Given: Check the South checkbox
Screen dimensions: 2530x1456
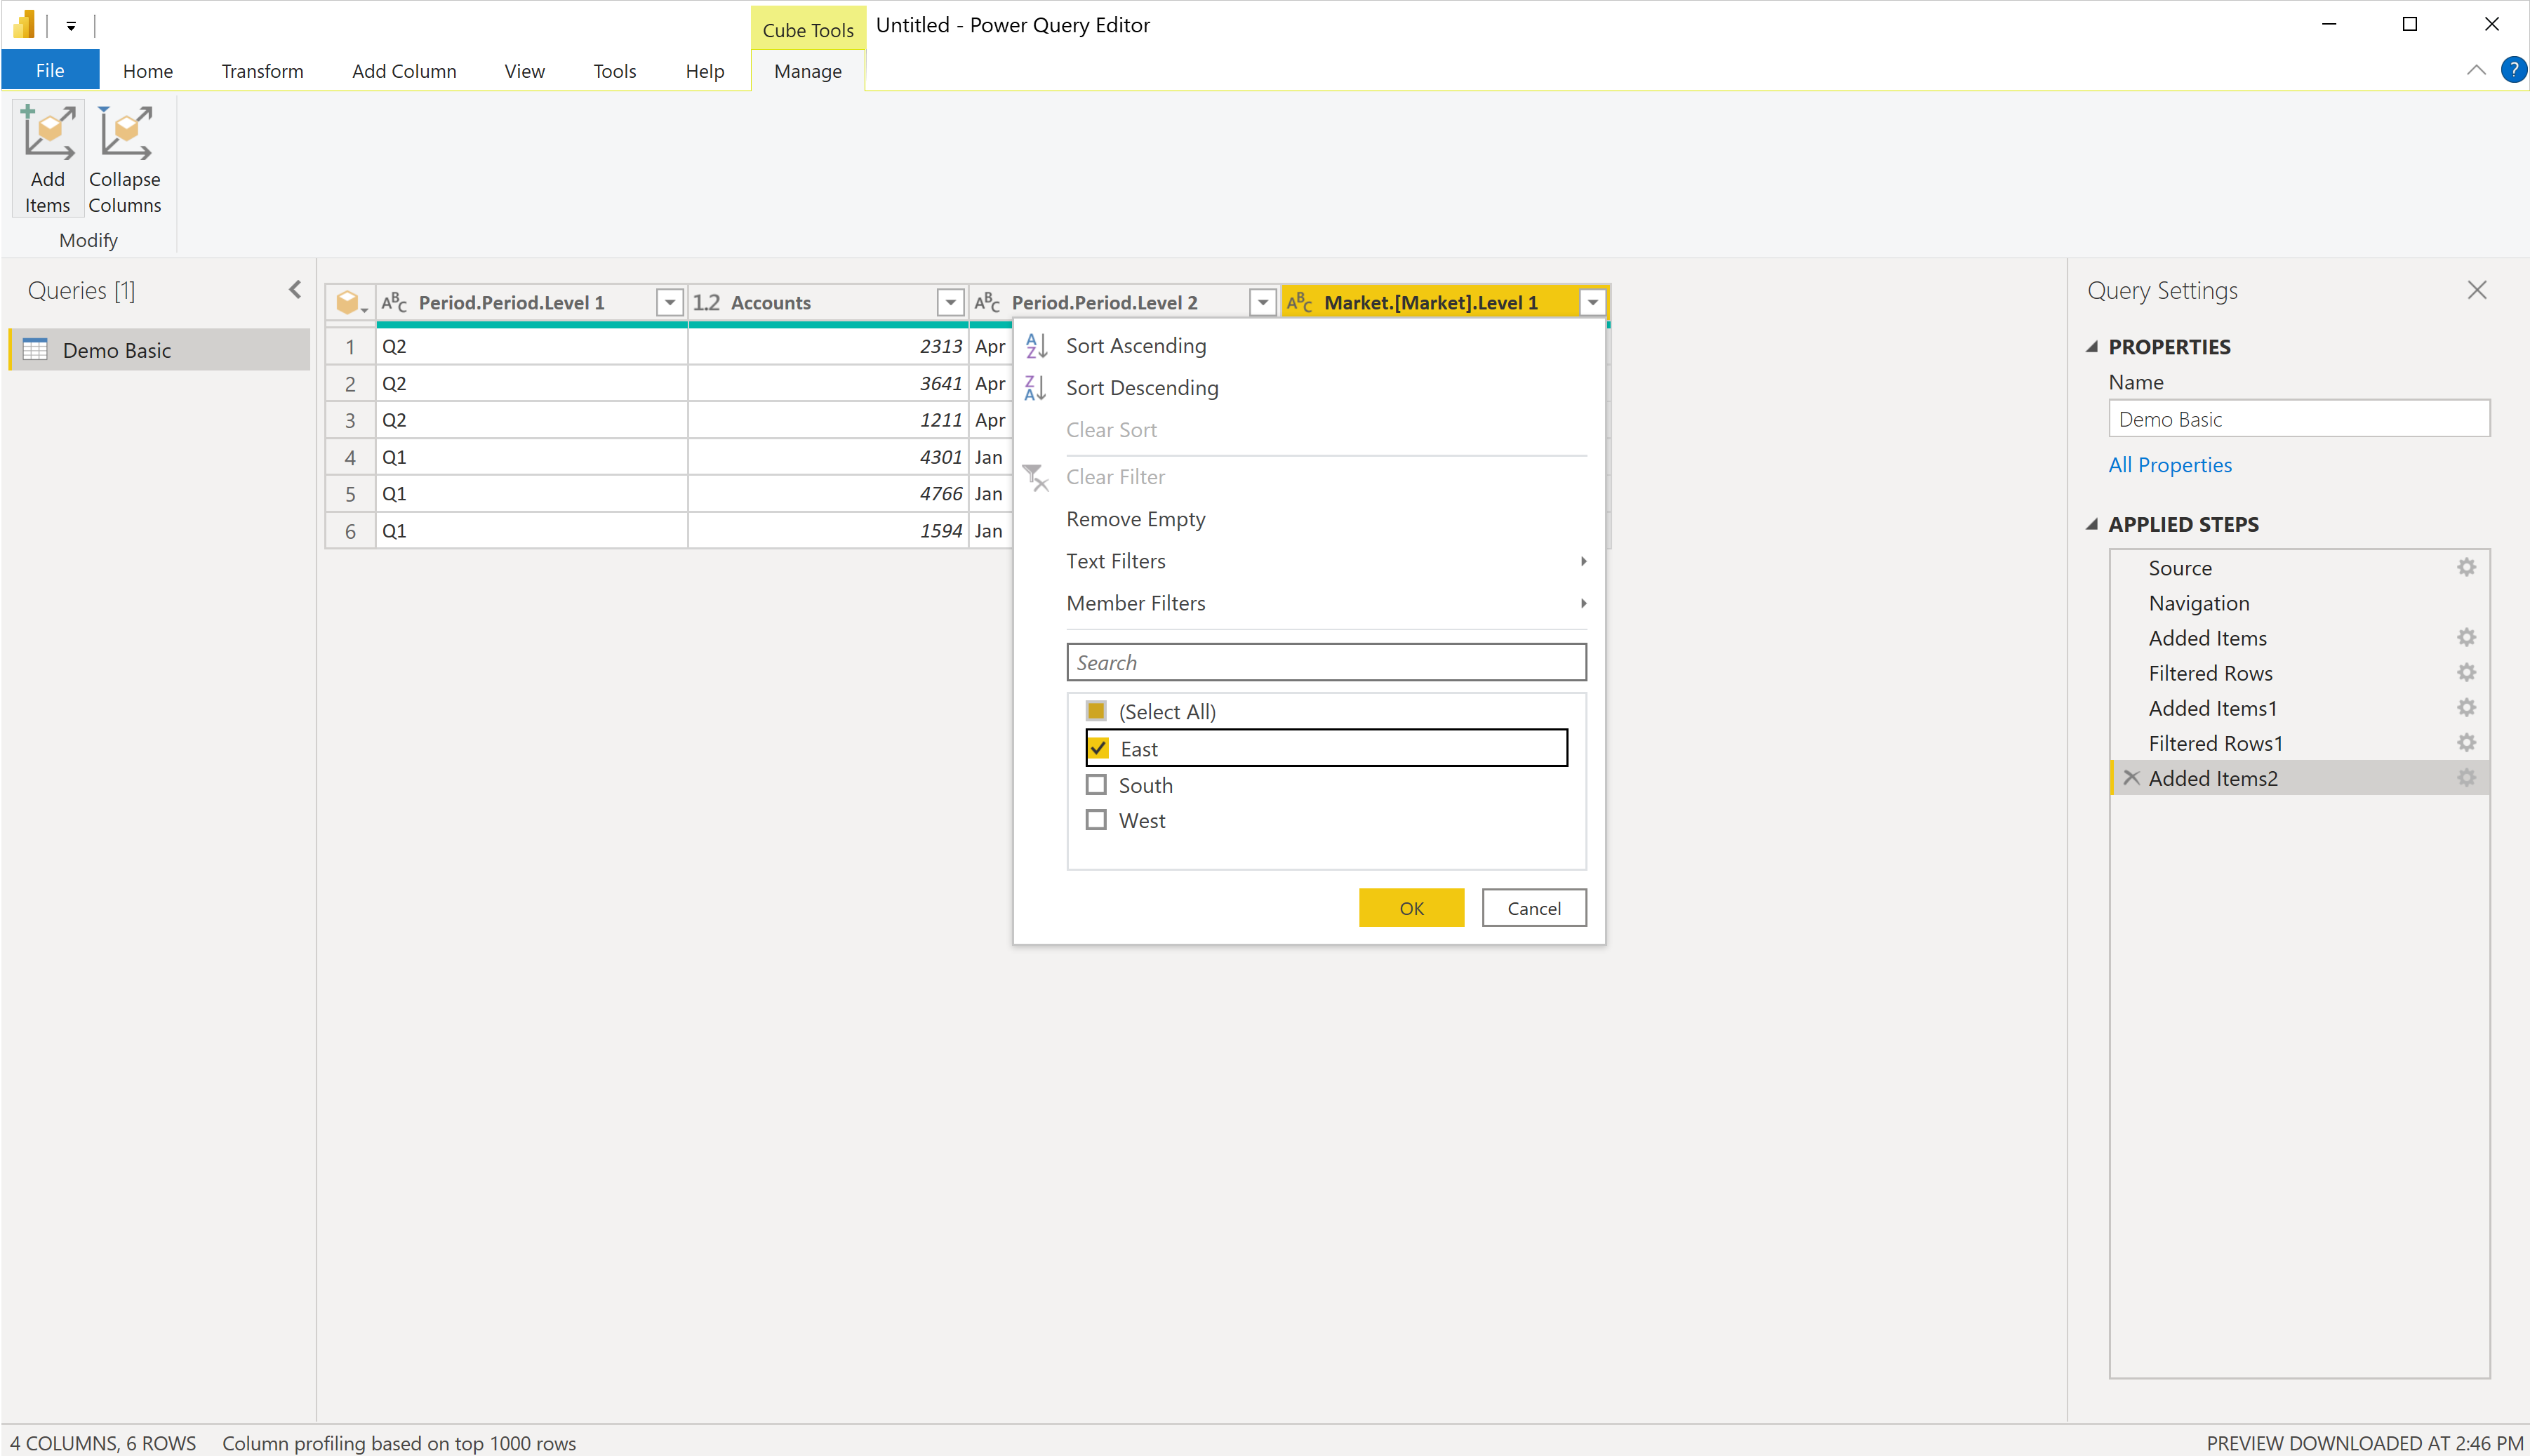Looking at the screenshot, I should (1096, 785).
